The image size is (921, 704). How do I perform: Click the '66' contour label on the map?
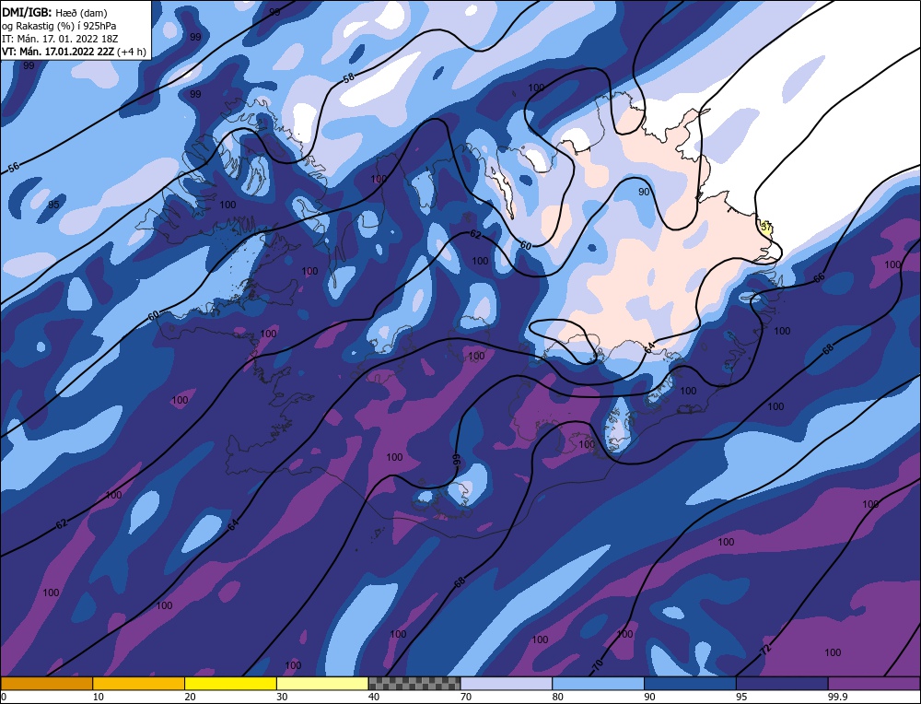(x=819, y=277)
